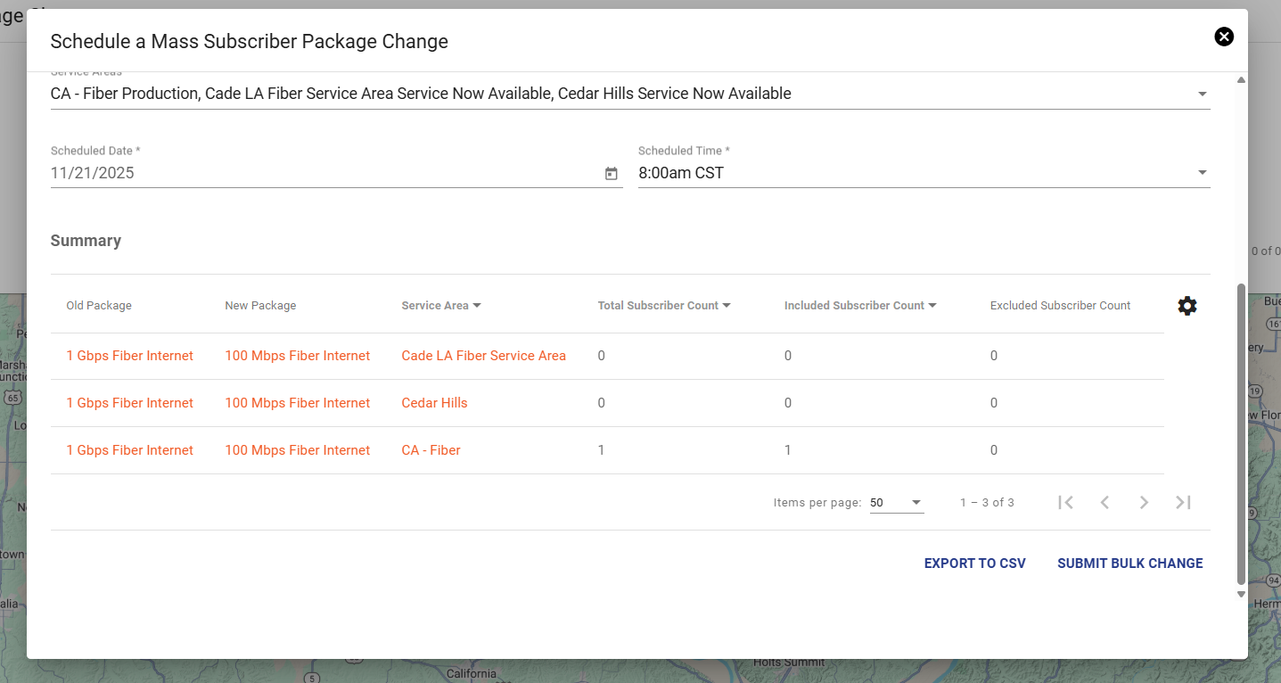The width and height of the screenshot is (1281, 683).
Task: Click Export to CSV button
Action: point(974,564)
